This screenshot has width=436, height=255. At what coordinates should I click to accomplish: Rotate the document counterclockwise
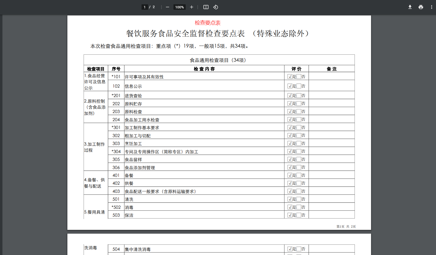215,7
